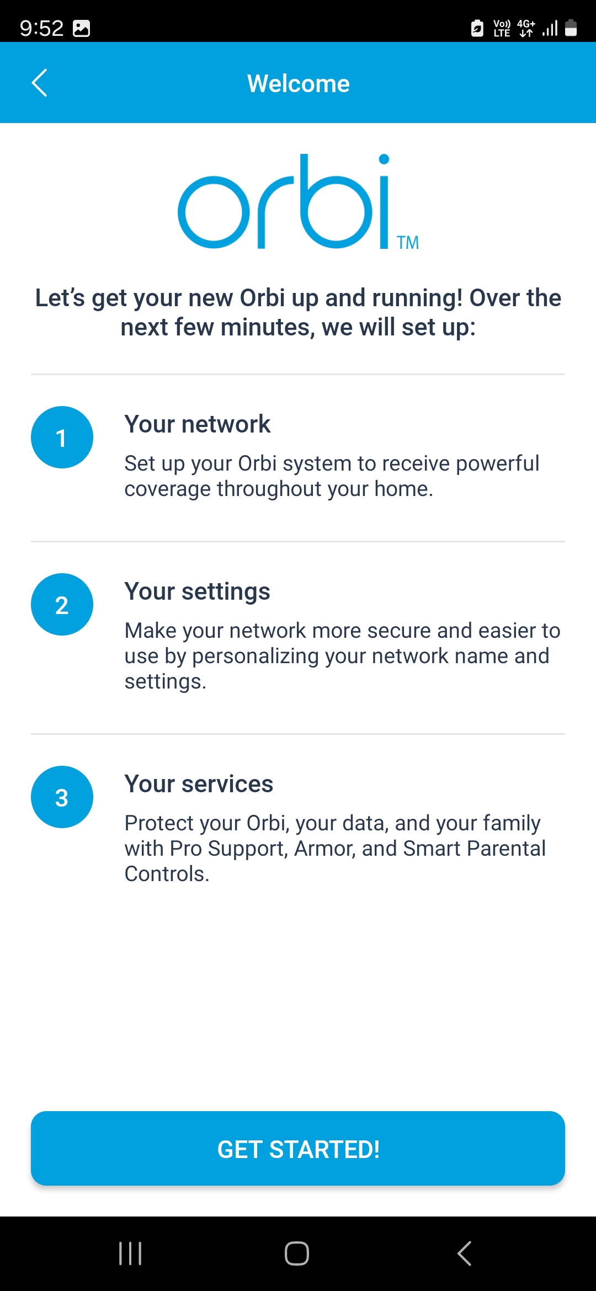Viewport: 596px width, 1291px height.
Task: Click the step 3 circle badge
Action: (x=62, y=797)
